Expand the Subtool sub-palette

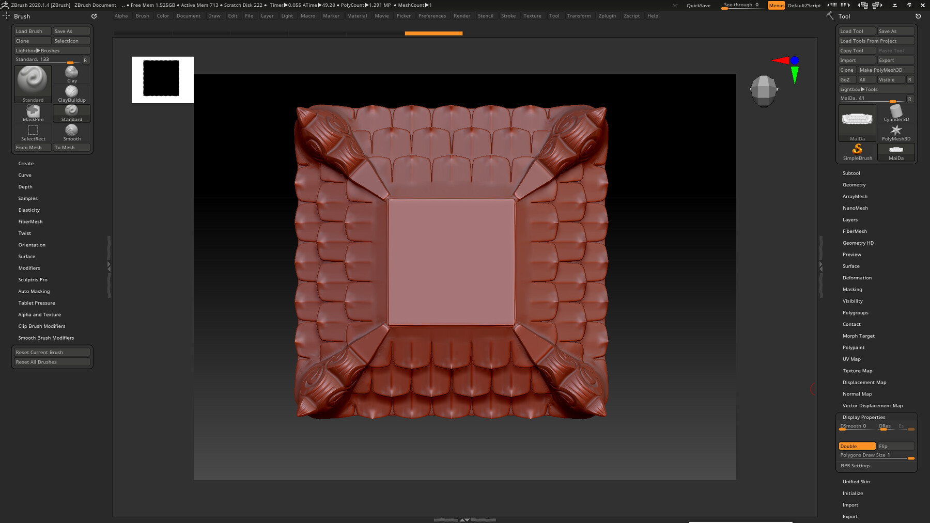[851, 173]
